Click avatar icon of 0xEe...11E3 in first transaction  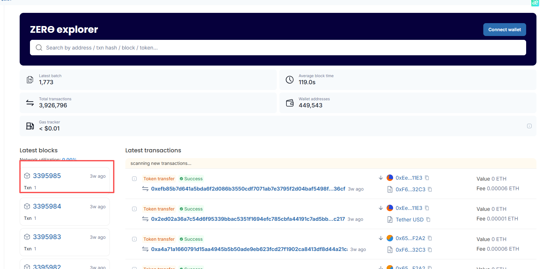coord(390,178)
